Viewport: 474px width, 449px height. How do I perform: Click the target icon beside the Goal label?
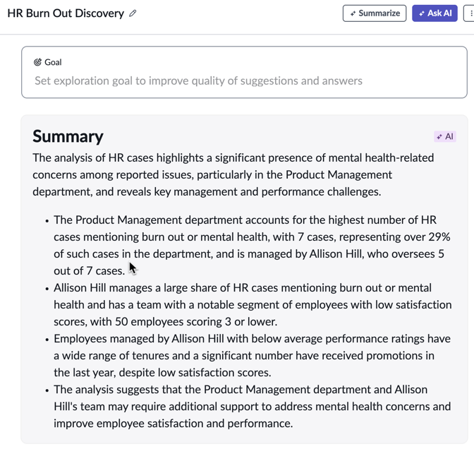pyautogui.click(x=37, y=62)
